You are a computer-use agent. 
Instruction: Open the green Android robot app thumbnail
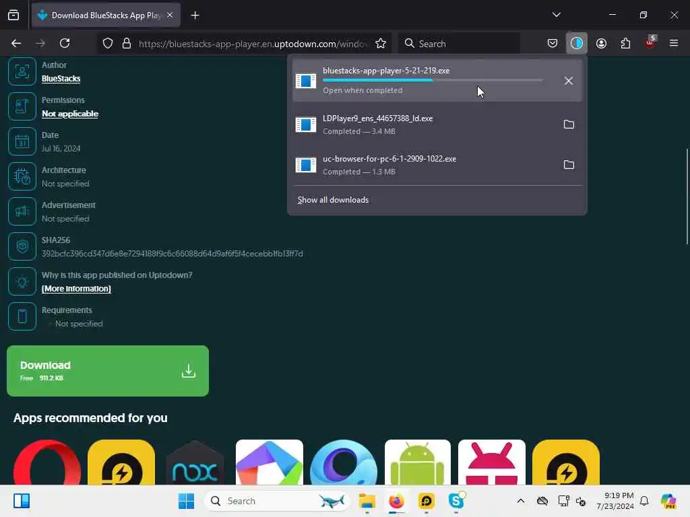click(418, 462)
